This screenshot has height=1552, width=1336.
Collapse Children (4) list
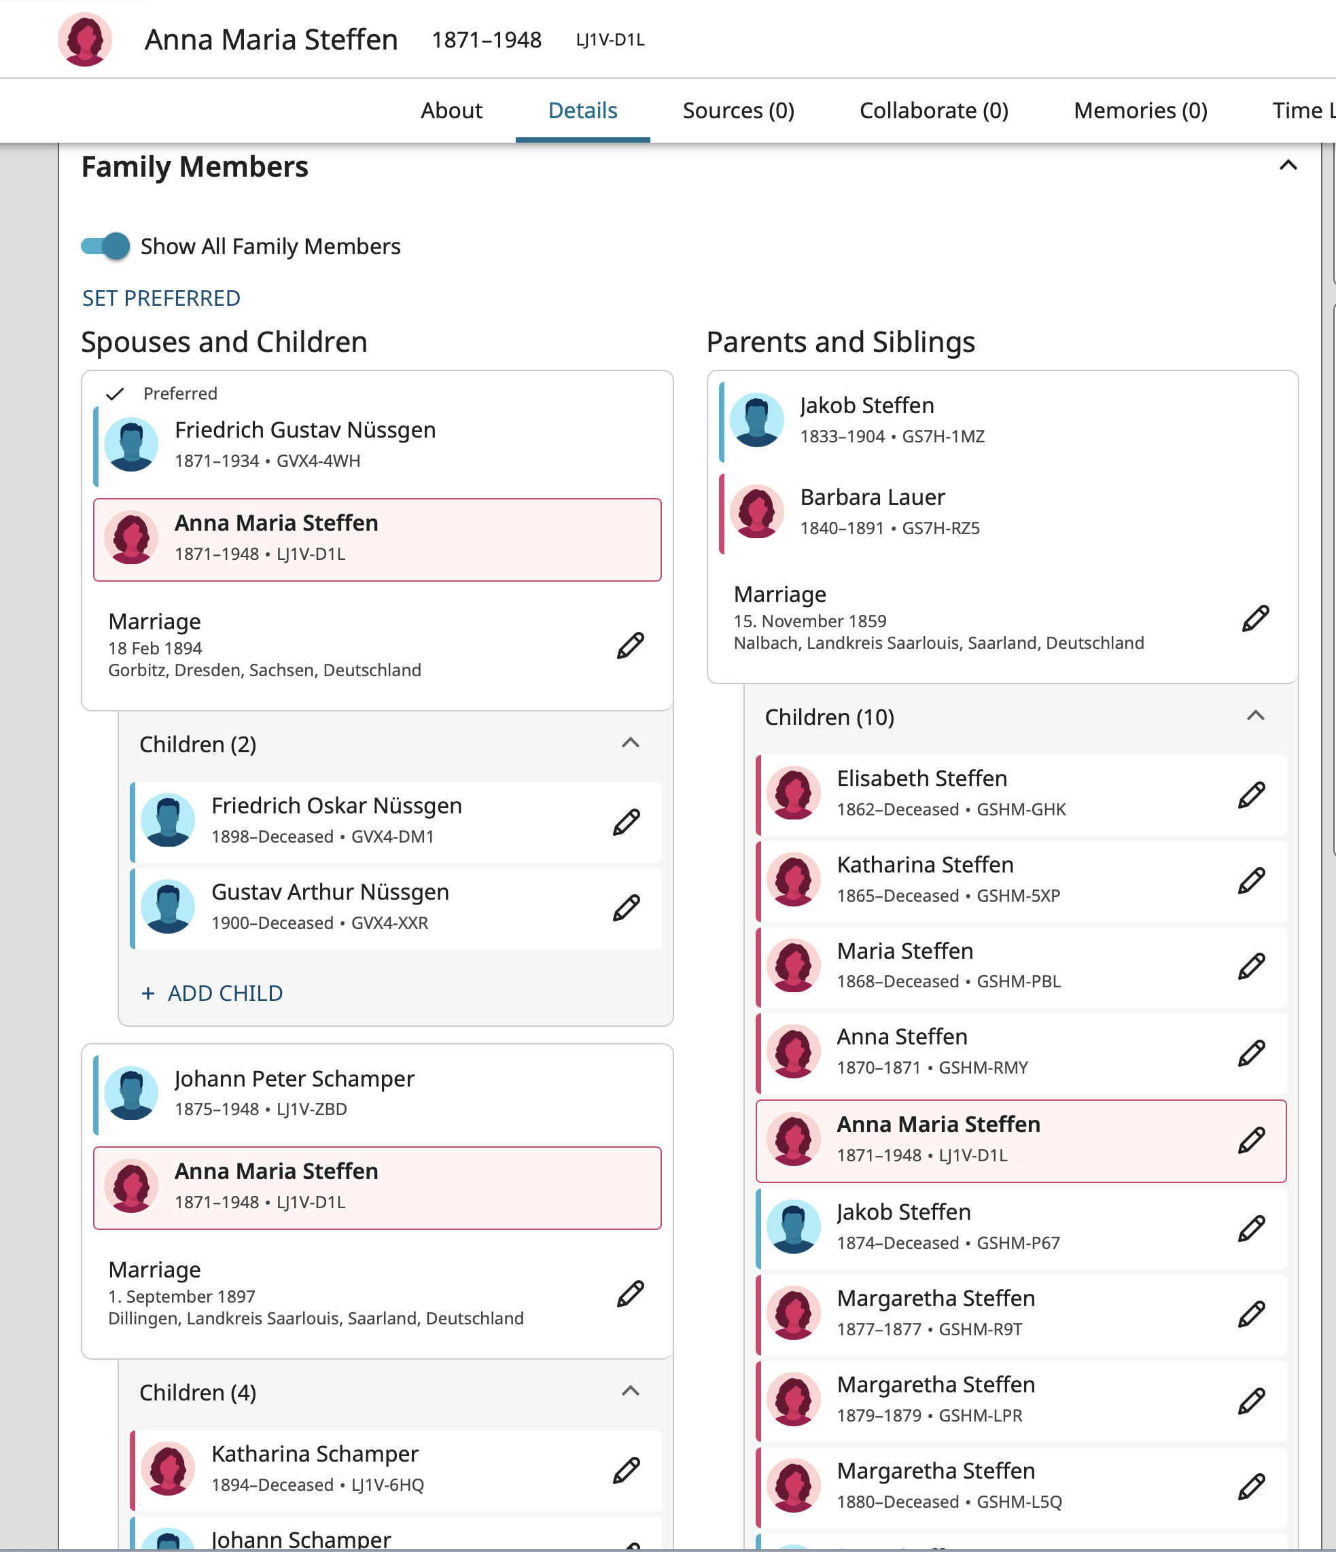[x=630, y=1391]
